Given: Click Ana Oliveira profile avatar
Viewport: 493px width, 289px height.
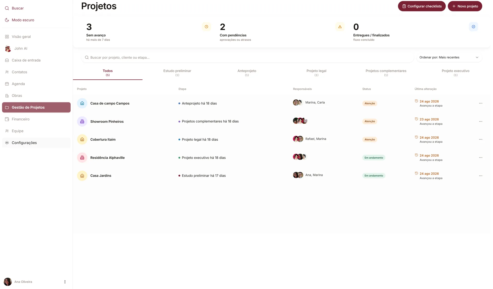Looking at the screenshot, I should [8, 282].
